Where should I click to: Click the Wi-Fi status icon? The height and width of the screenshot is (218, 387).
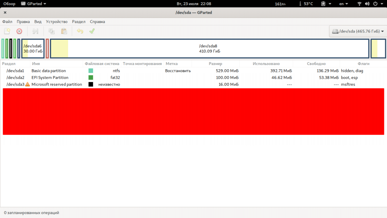click(359, 4)
